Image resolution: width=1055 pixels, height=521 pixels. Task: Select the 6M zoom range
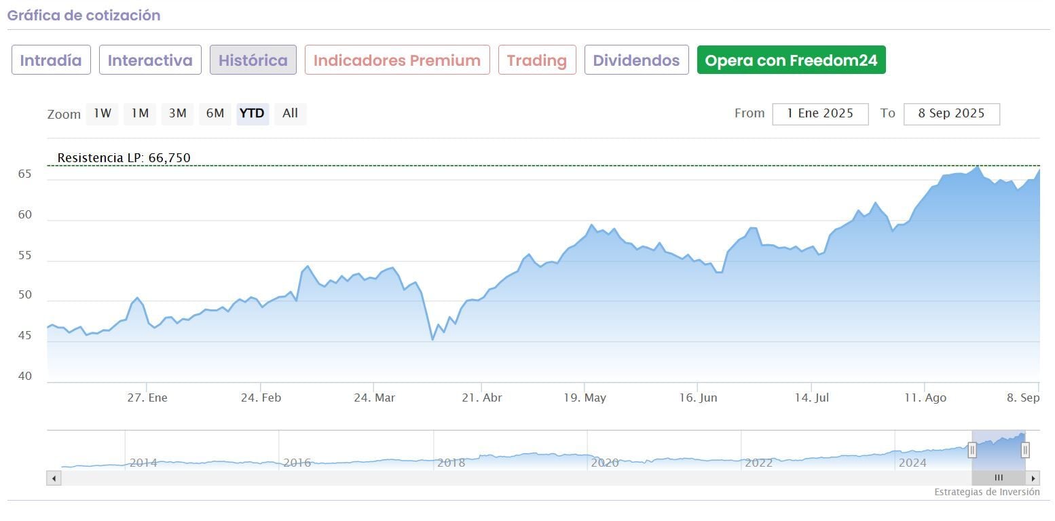pos(215,114)
